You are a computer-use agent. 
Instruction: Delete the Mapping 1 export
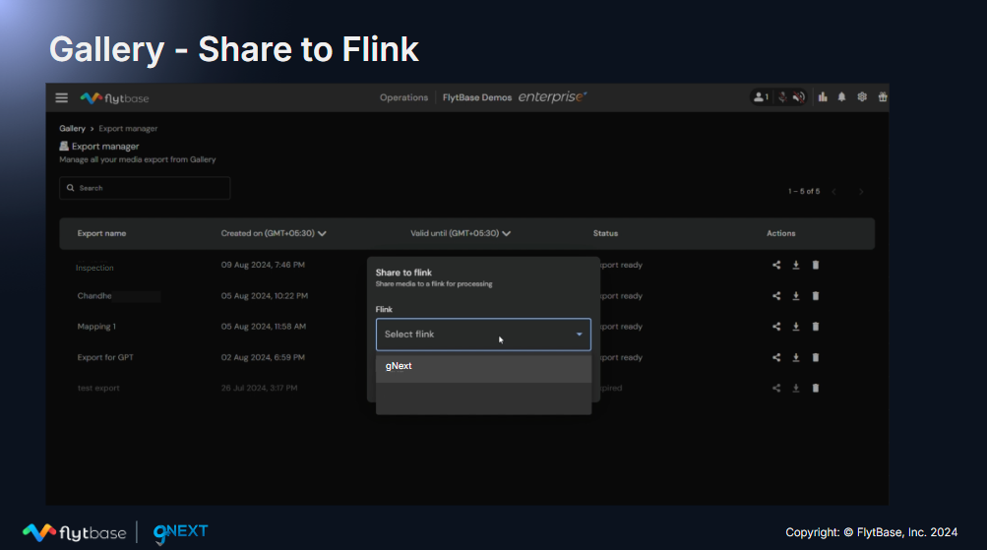click(x=815, y=327)
